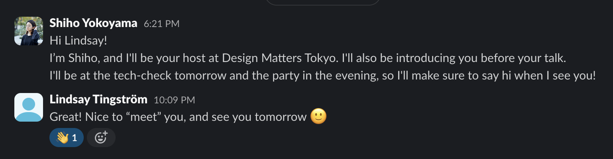This screenshot has height=159, width=613.
Task: Toggle the wave reaction count of 1
Action: tap(74, 138)
